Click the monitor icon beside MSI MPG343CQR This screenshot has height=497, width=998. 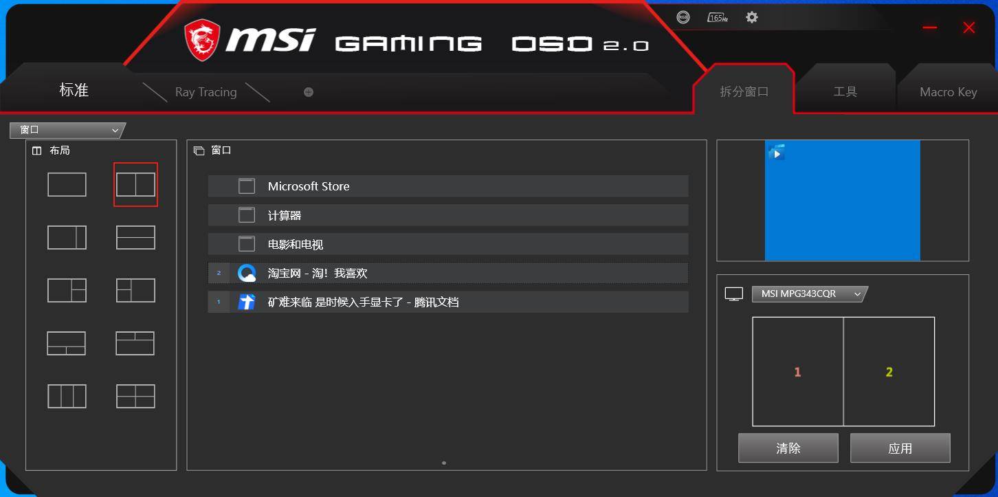[734, 294]
